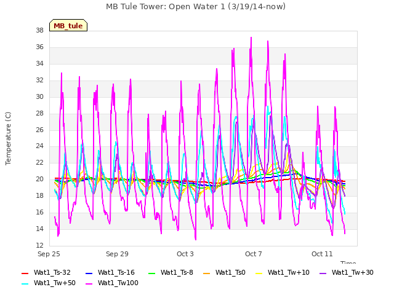The image size is (394, 295).
Task: Click the Oct 11 x-axis tick label
Action: (322, 254)
